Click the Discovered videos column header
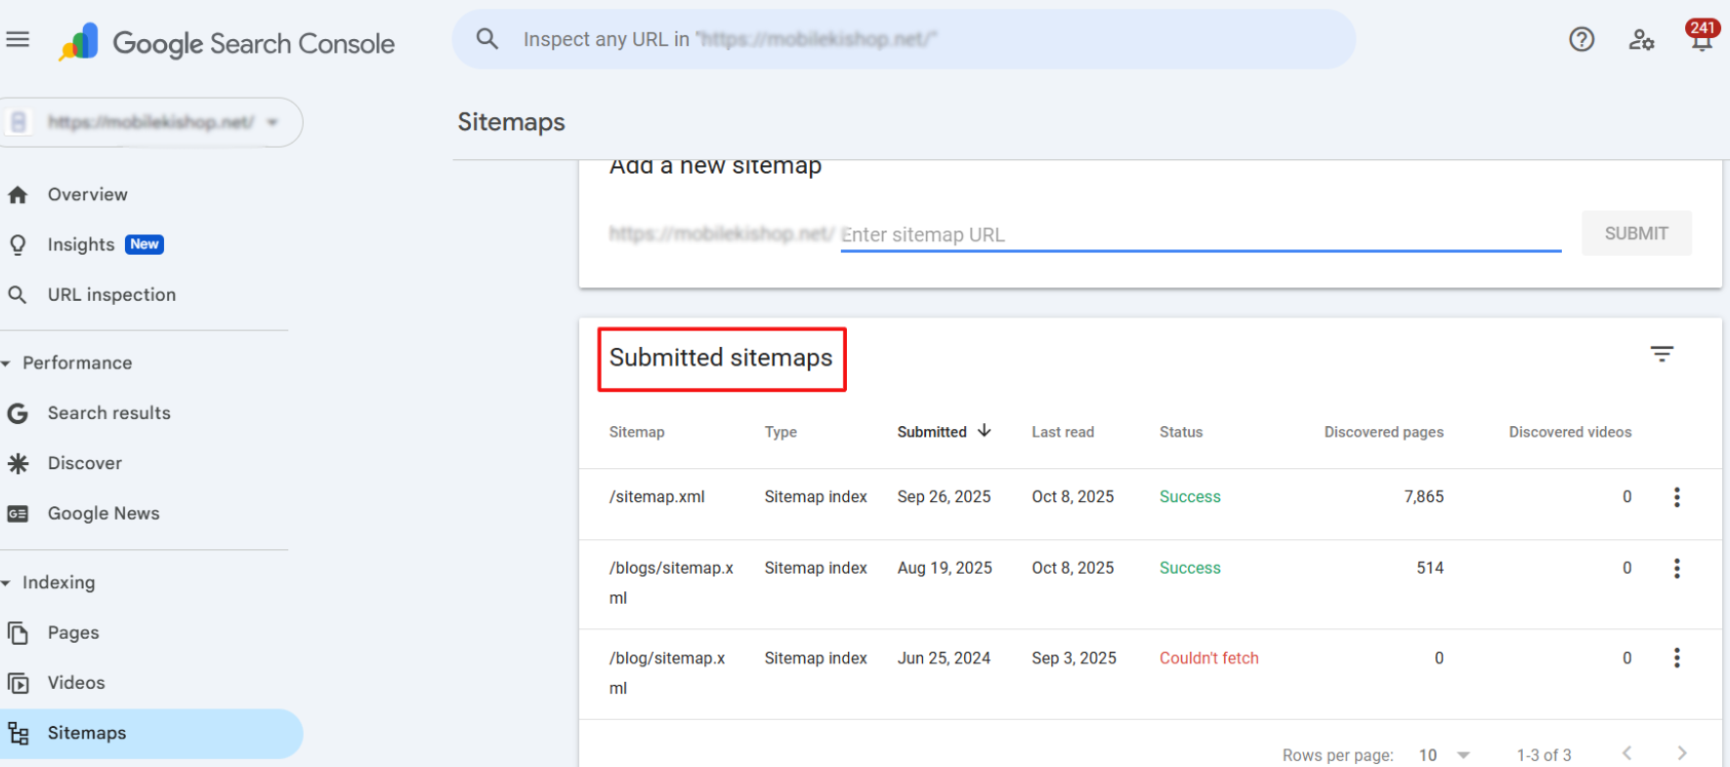The height and width of the screenshot is (767, 1730). (1570, 432)
